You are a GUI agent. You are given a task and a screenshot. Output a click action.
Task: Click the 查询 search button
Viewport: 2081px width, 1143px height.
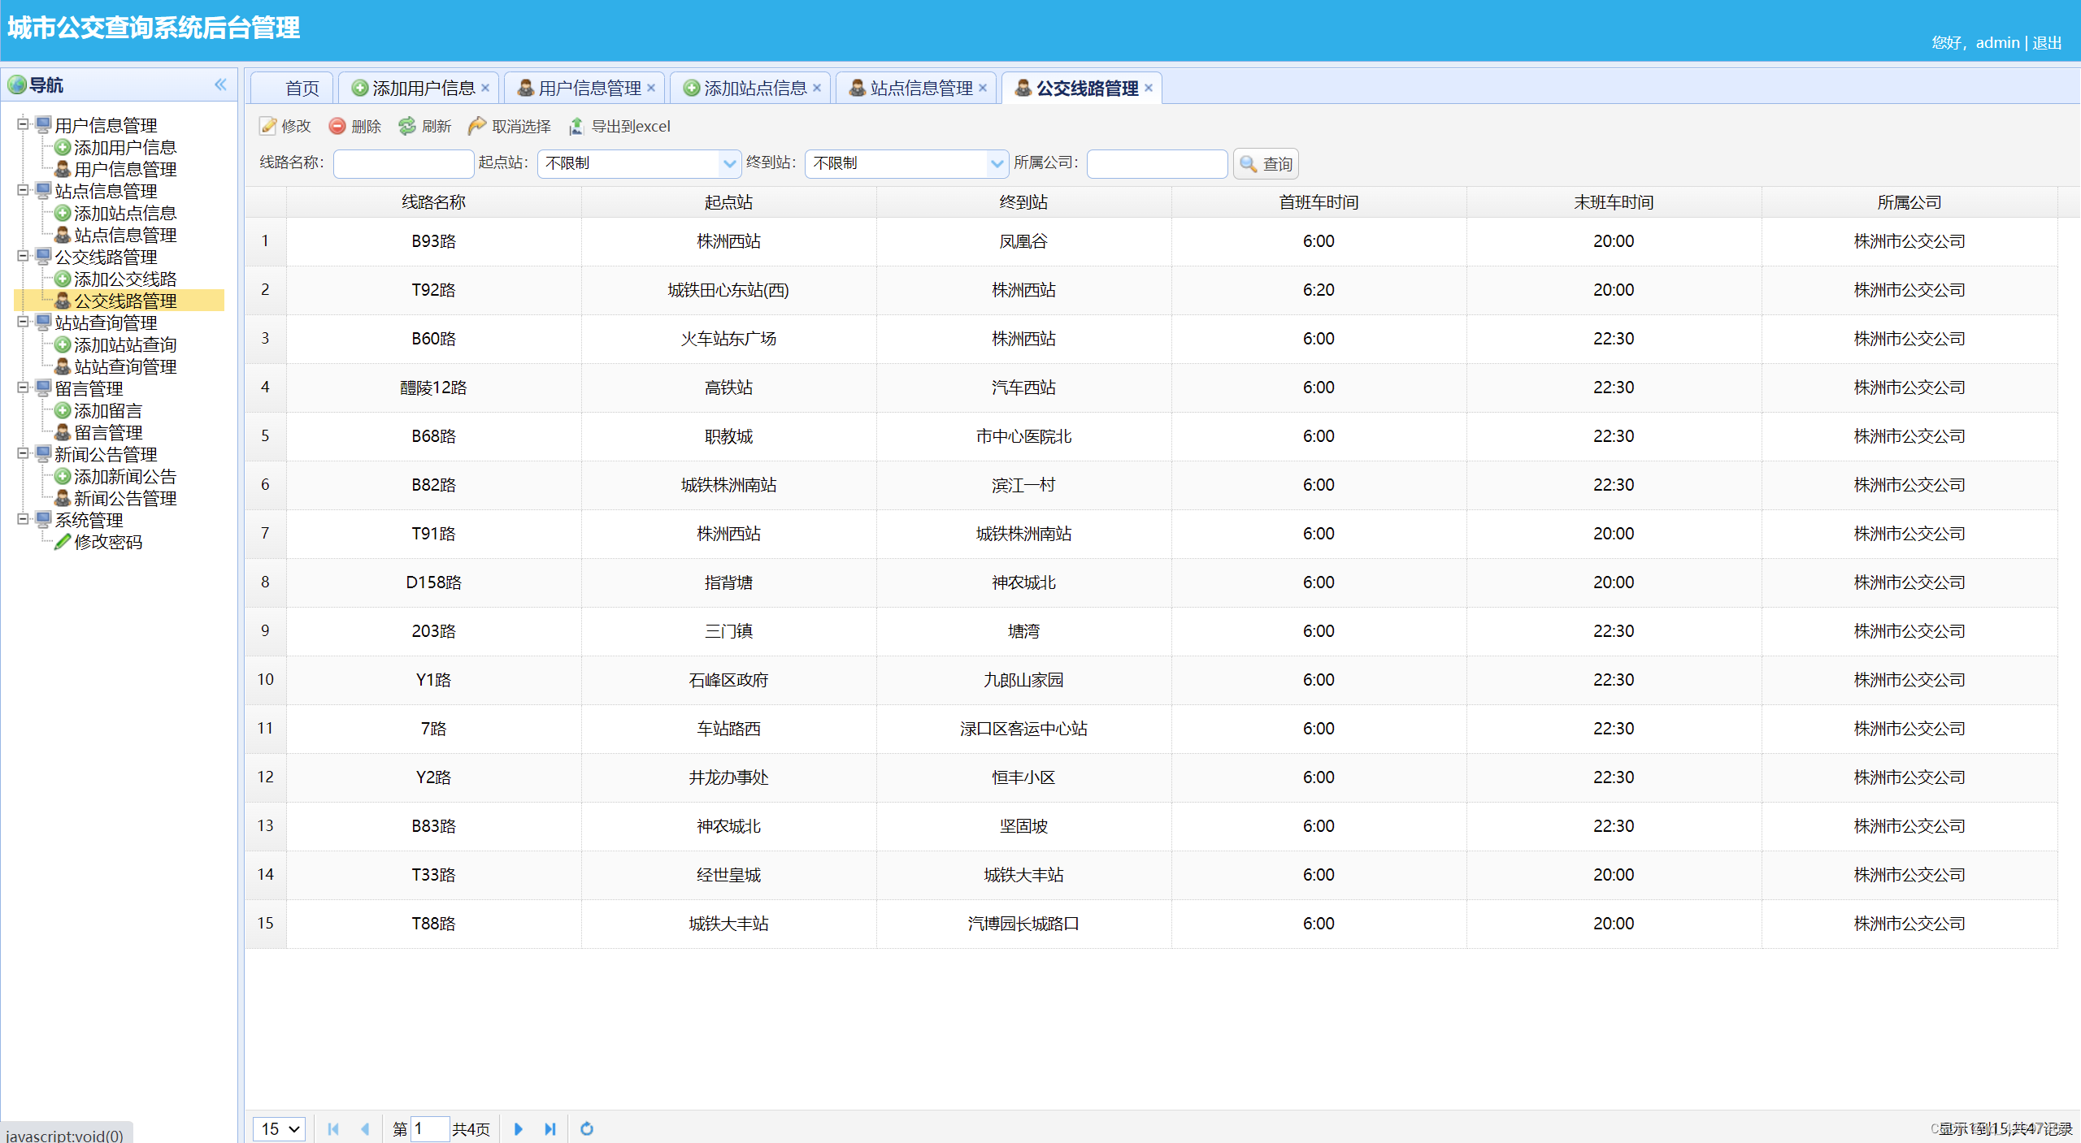tap(1266, 164)
